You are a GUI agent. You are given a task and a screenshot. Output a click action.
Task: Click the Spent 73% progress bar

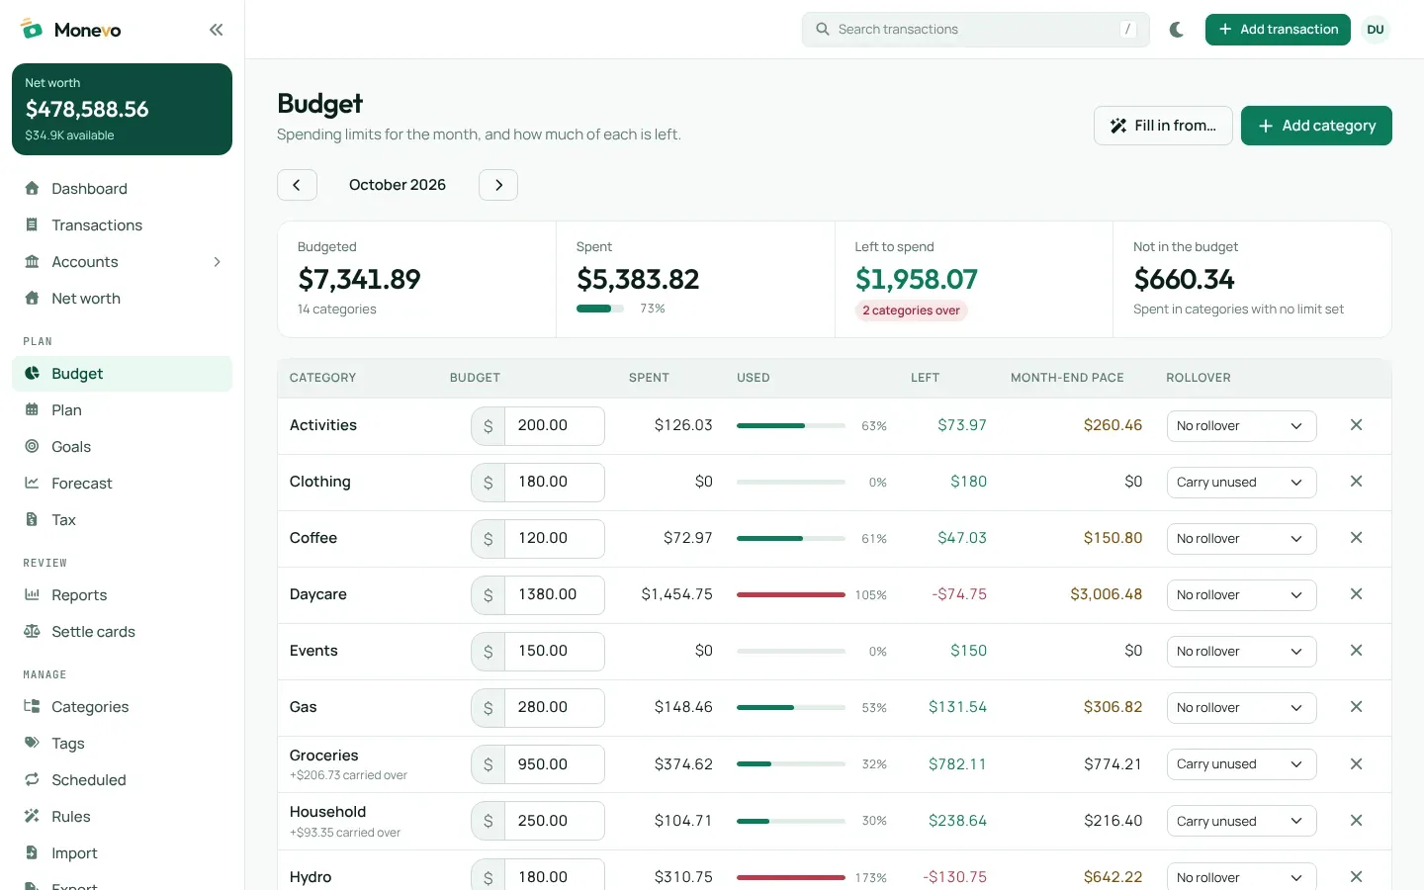click(x=600, y=309)
